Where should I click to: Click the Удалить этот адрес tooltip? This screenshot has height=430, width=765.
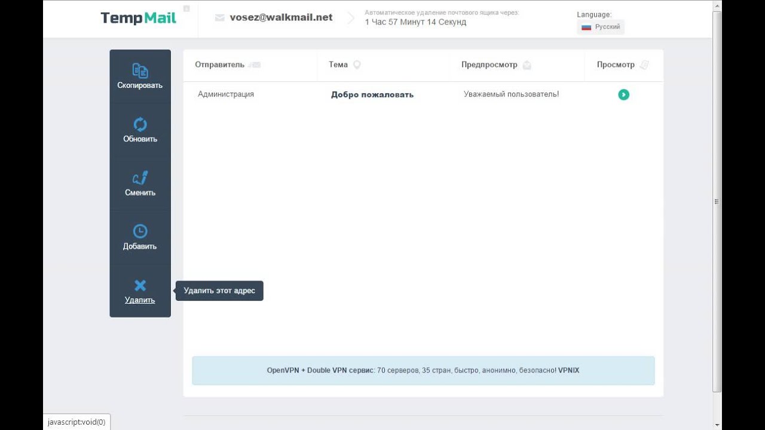click(219, 291)
